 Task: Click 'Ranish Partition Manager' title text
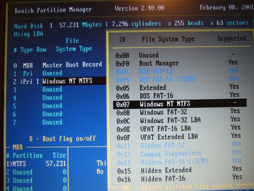point(53,10)
